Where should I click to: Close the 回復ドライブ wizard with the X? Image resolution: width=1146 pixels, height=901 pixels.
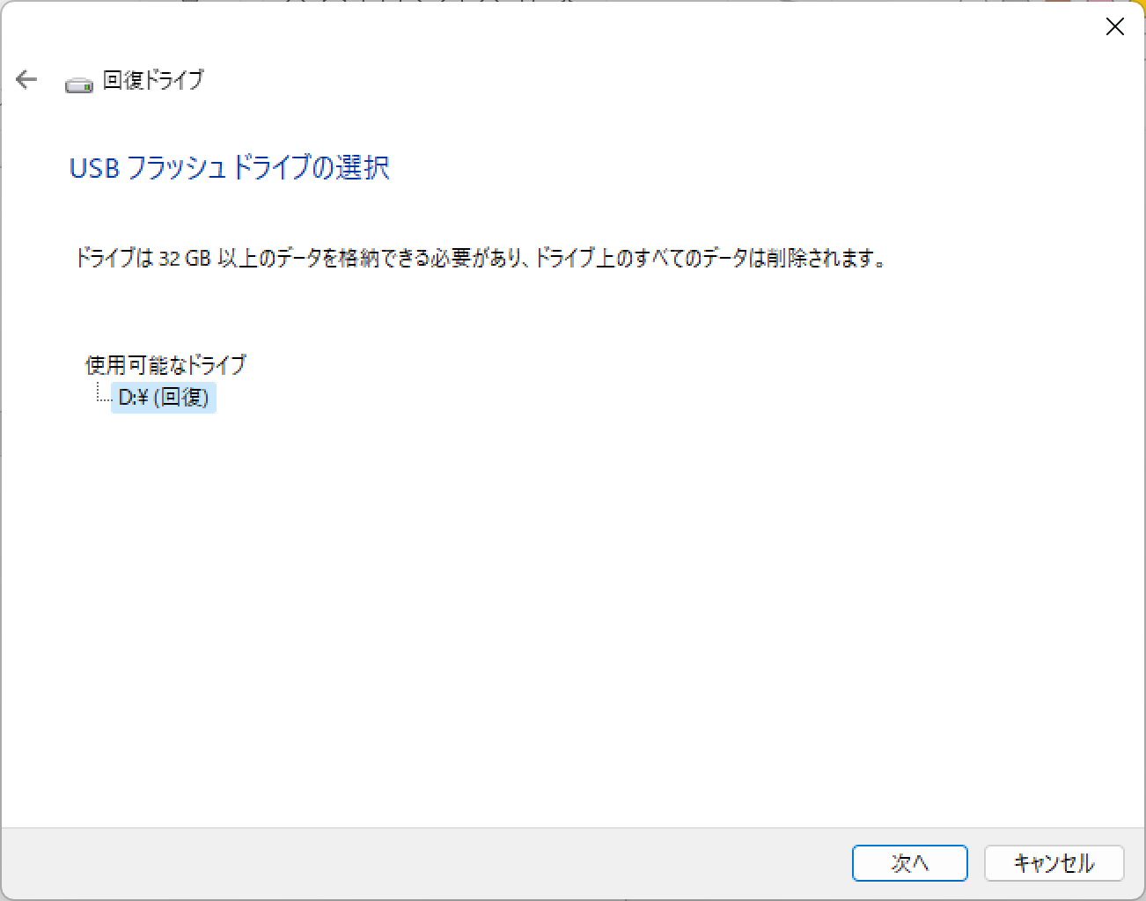click(1114, 26)
